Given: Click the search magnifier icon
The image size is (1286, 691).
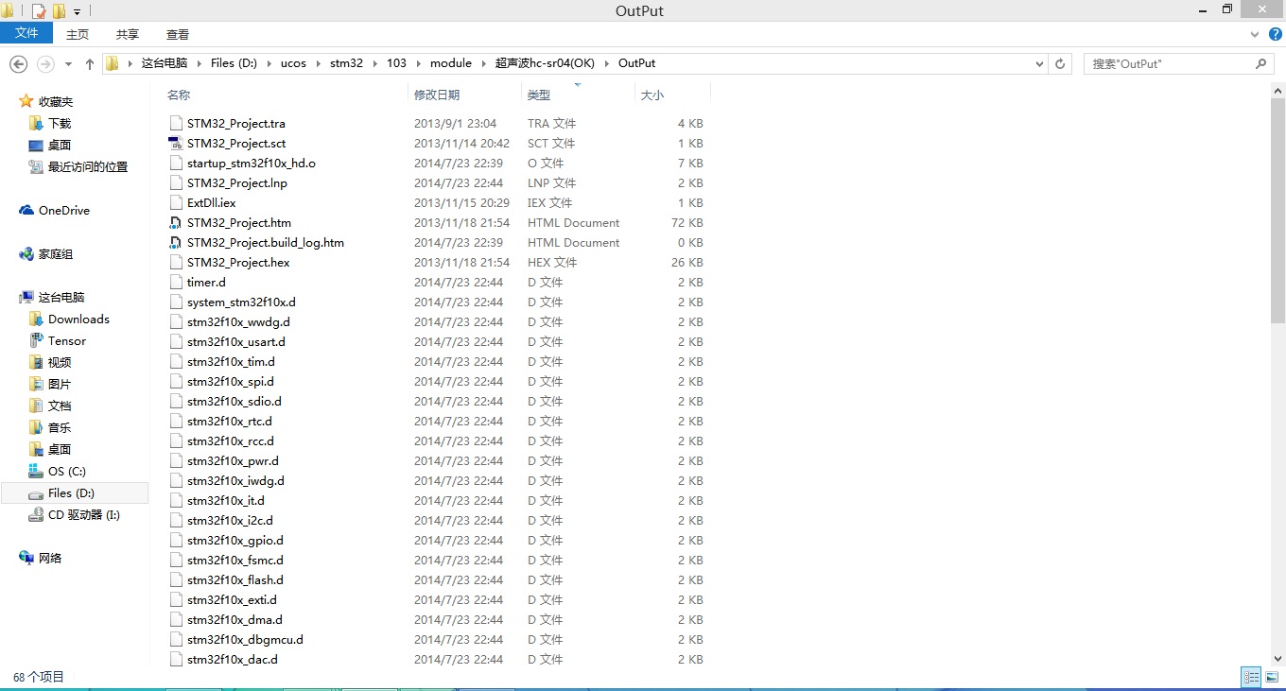Looking at the screenshot, I should coord(1260,63).
